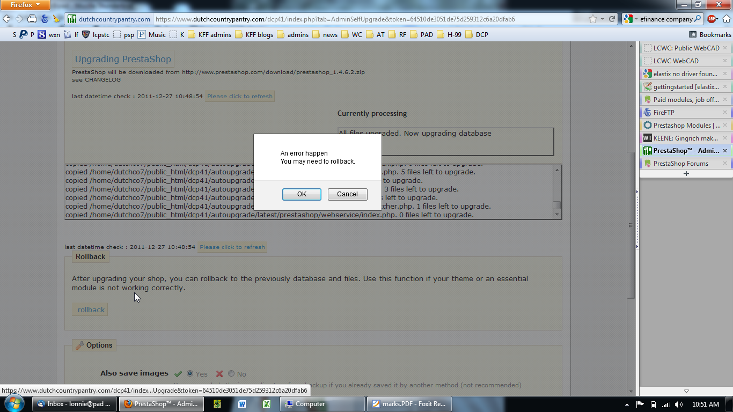The width and height of the screenshot is (733, 412).
Task: Open the 'K' bookmark
Action: (177, 34)
